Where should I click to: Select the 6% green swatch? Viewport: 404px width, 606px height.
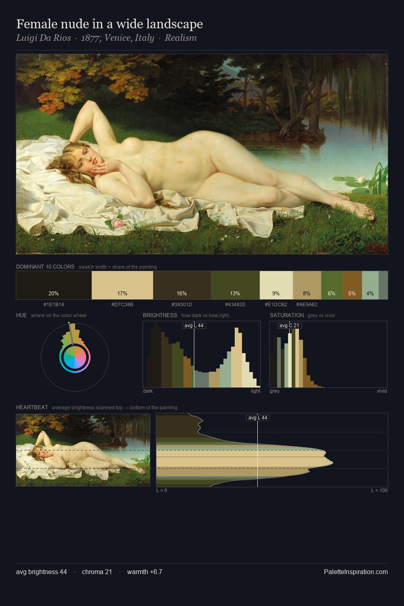coord(332,285)
